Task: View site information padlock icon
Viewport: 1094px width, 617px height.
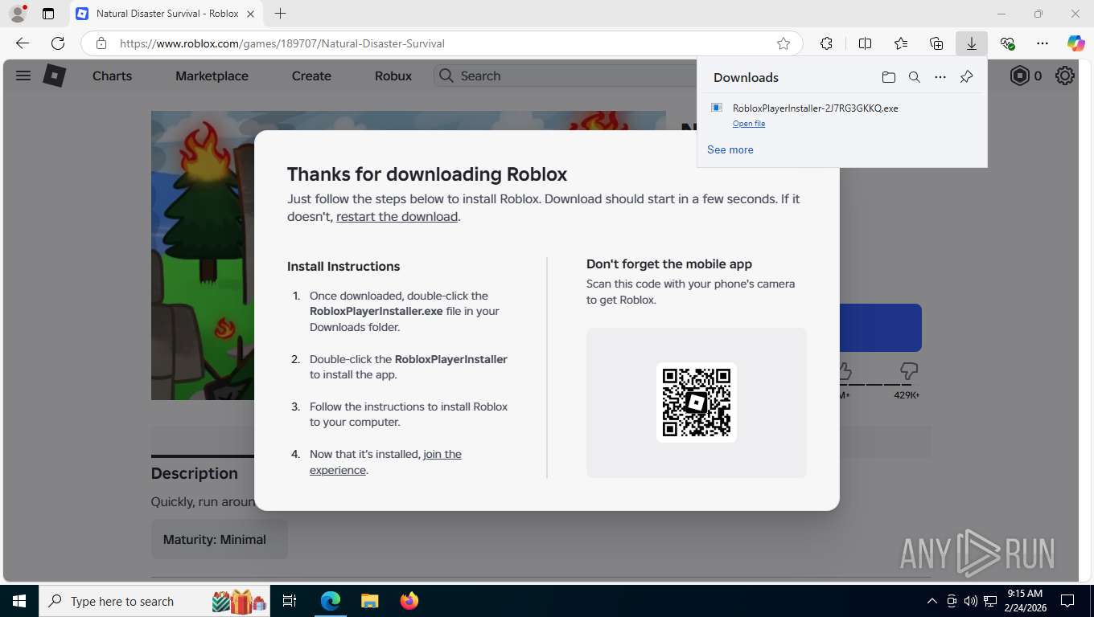Action: click(101, 43)
